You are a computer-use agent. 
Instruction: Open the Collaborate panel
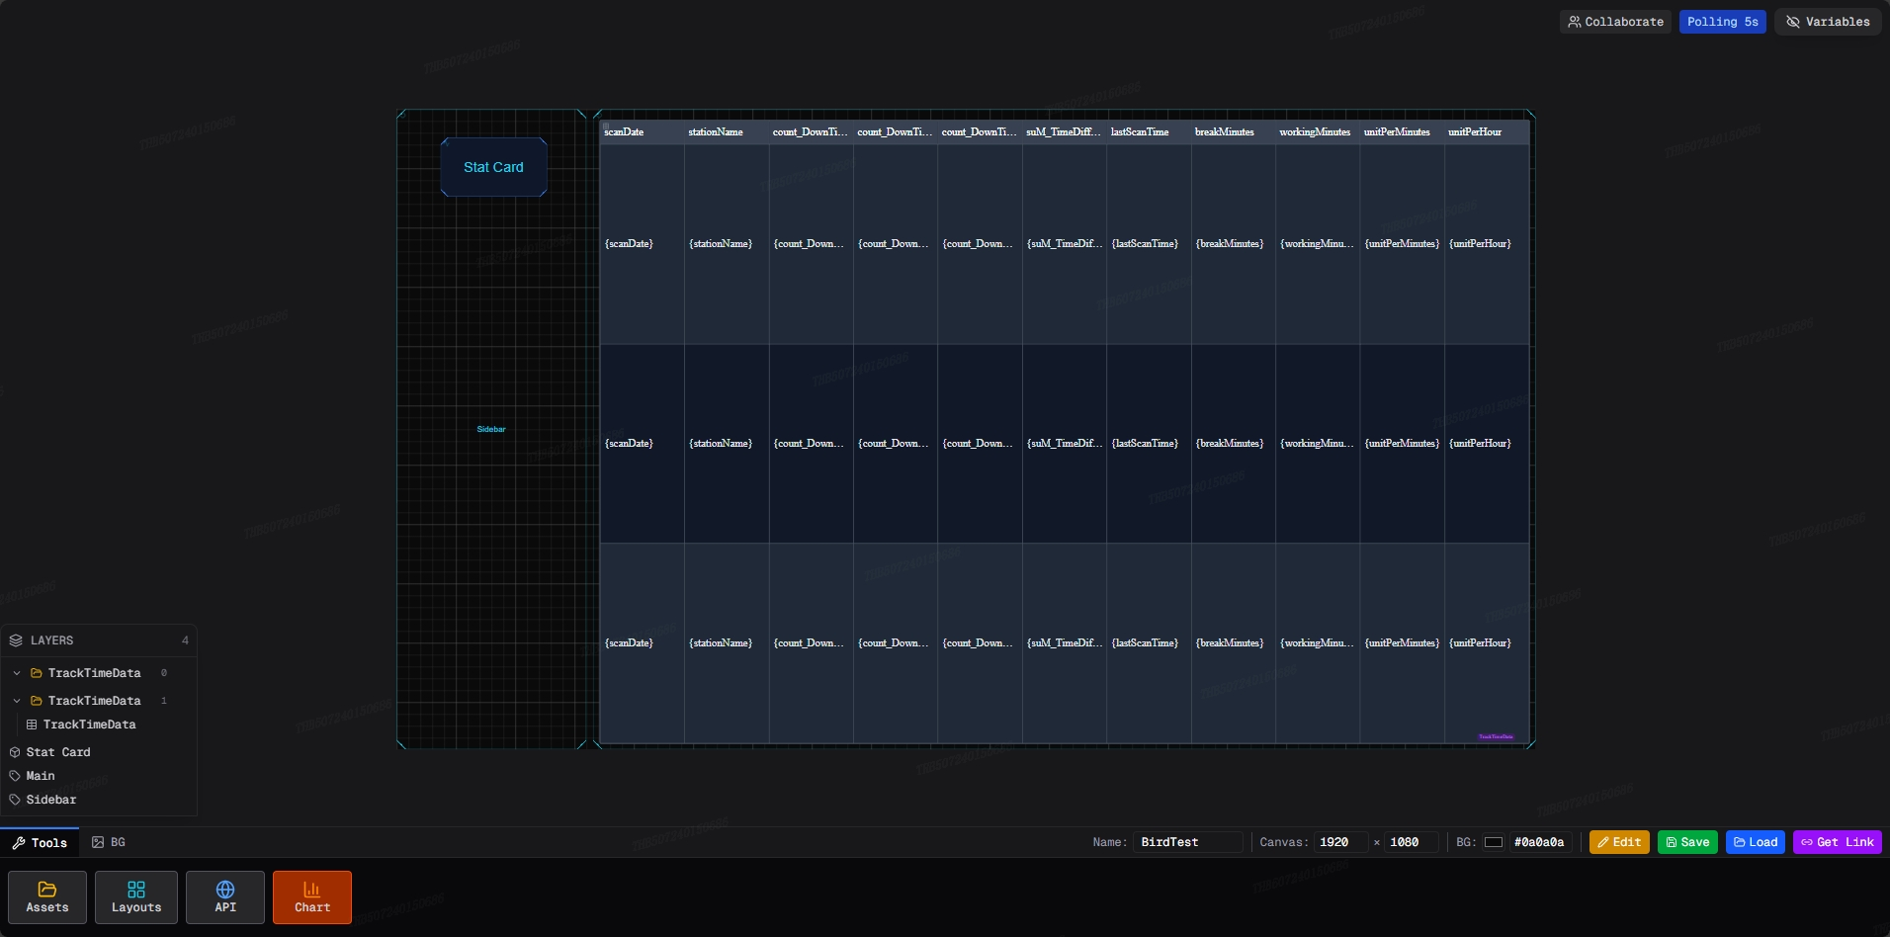1615,22
